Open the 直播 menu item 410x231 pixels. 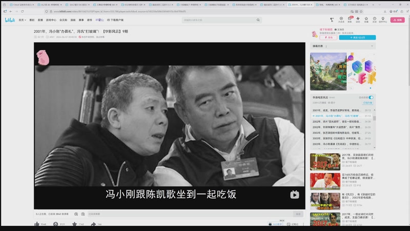(40, 20)
